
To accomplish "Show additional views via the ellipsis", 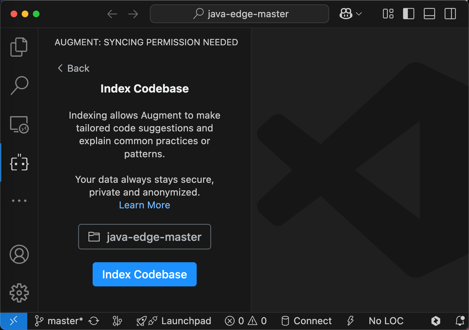I will click(19, 201).
